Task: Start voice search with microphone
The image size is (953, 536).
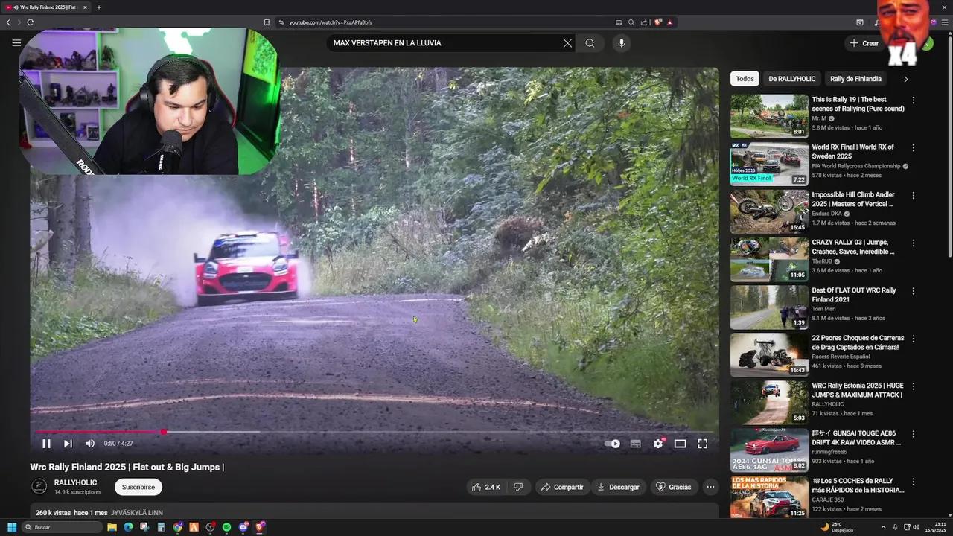Action: pos(622,43)
